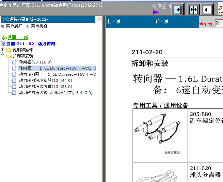Click 菜单折叠 to collapse menu
The width and height of the screenshot is (223, 182).
coord(39,26)
